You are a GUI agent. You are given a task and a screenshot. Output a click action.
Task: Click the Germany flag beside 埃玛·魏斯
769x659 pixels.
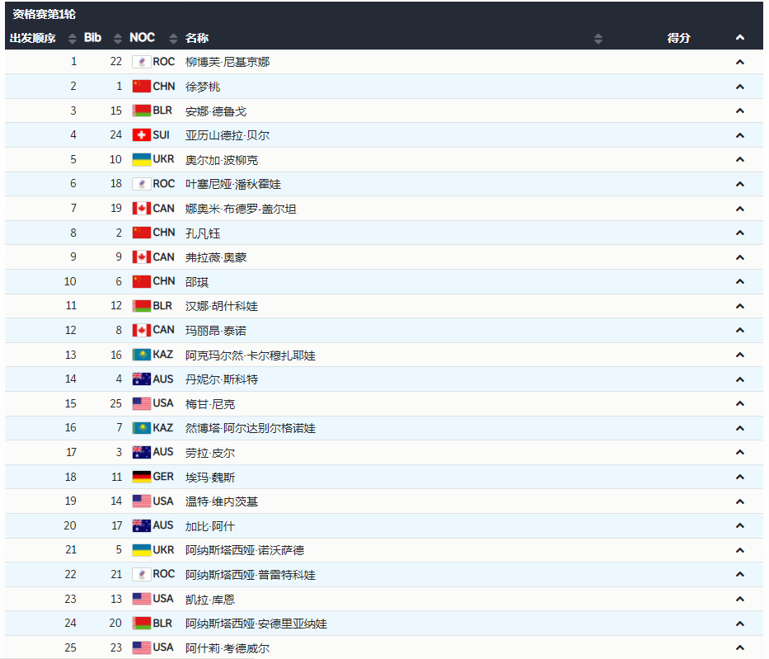pyautogui.click(x=142, y=477)
